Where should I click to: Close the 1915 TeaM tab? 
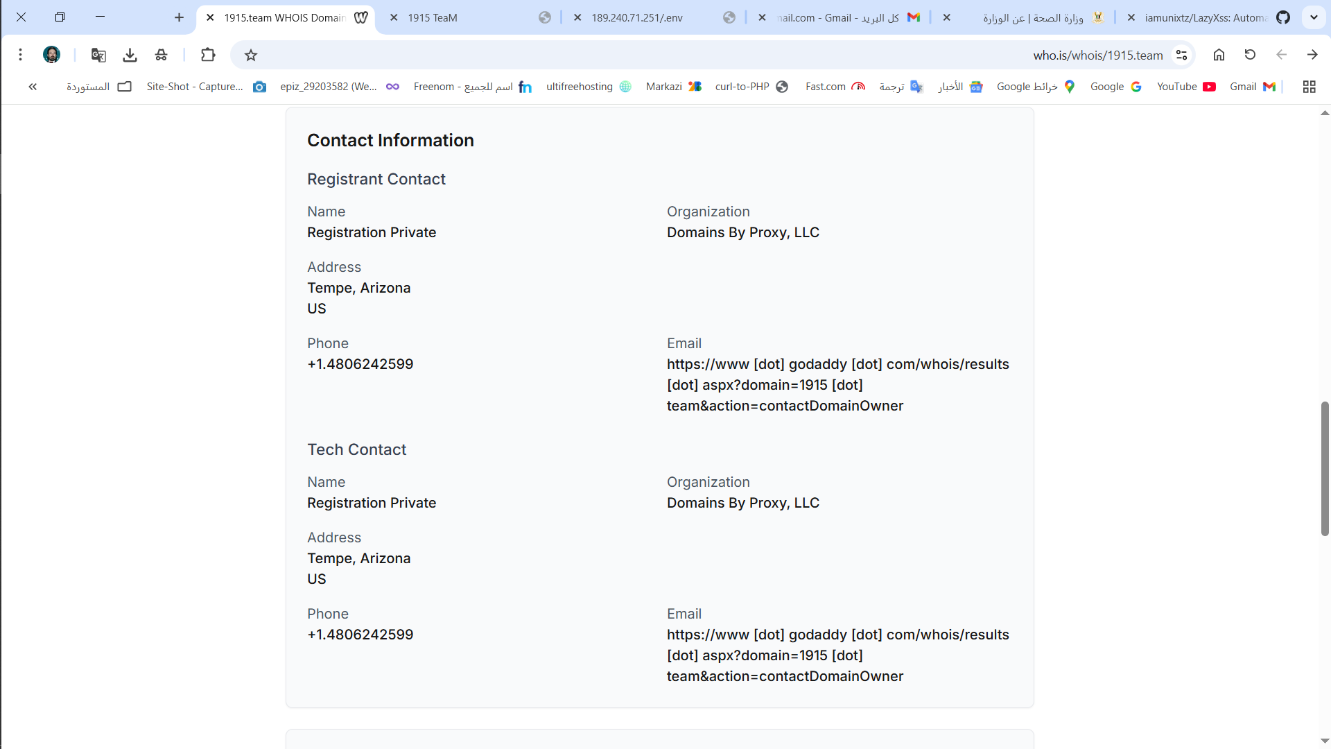pyautogui.click(x=394, y=17)
